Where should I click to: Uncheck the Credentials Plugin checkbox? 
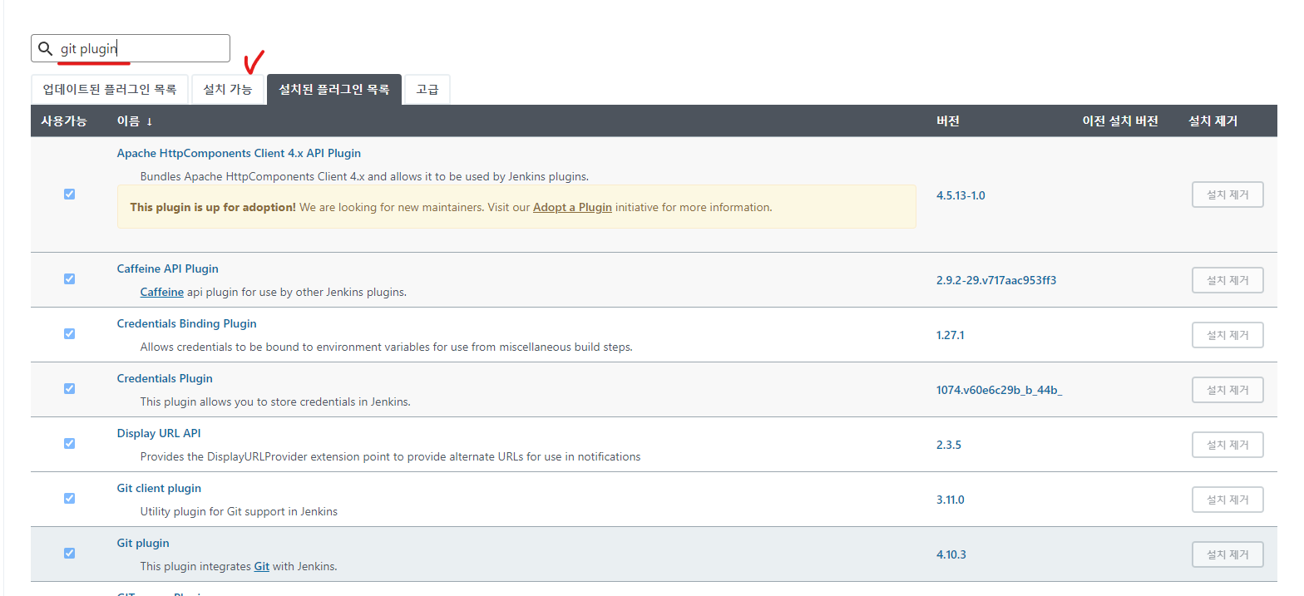[x=69, y=388]
